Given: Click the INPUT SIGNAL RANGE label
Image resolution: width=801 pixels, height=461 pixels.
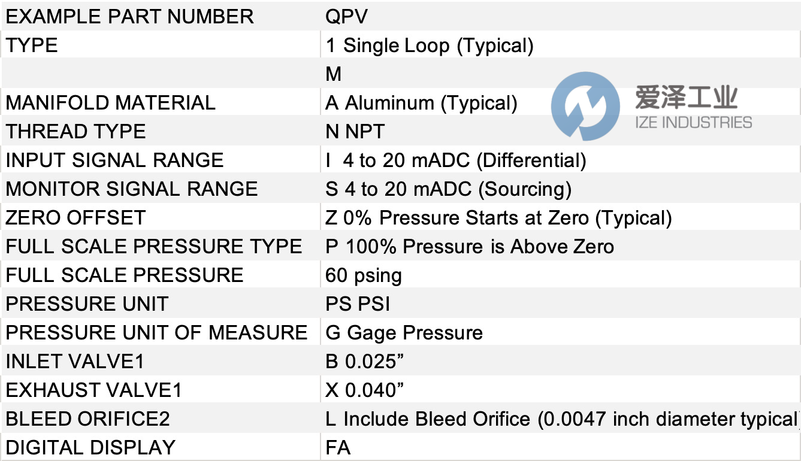Looking at the screenshot, I should click(114, 160).
